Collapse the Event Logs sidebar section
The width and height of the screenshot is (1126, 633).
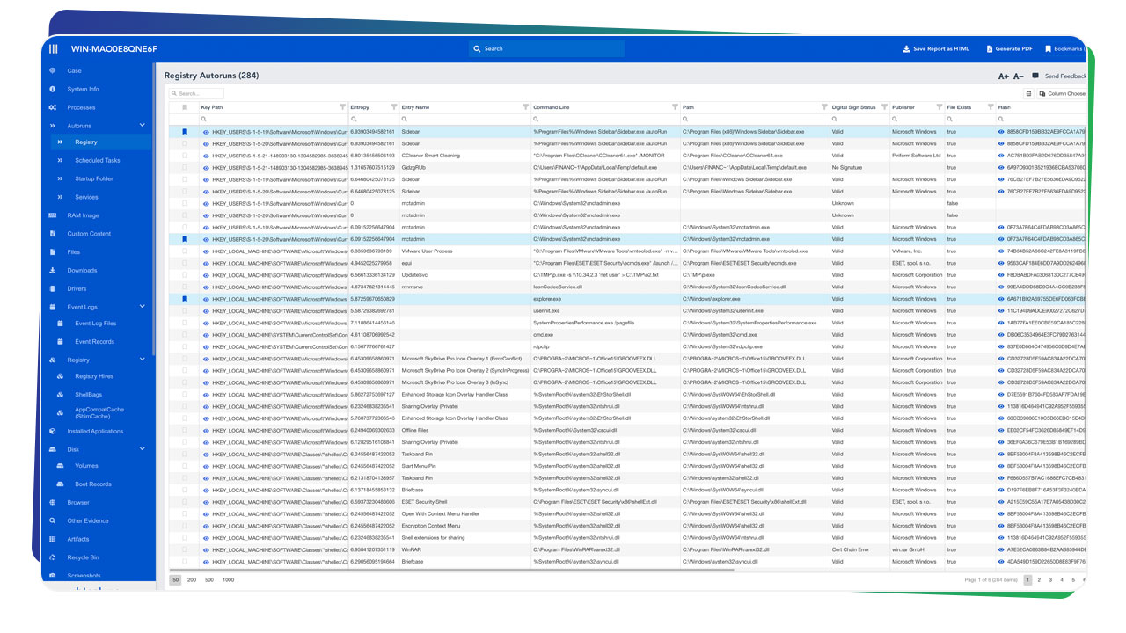pos(143,307)
